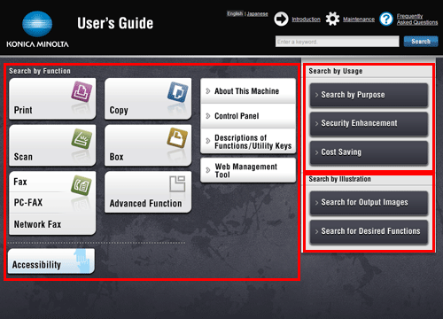Viewport: 443px width, 319px height.
Task: Click the blue Search button
Action: [421, 42]
